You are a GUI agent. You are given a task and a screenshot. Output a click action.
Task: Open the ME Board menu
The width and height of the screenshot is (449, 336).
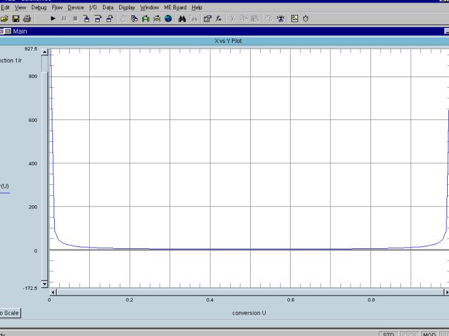pos(175,7)
